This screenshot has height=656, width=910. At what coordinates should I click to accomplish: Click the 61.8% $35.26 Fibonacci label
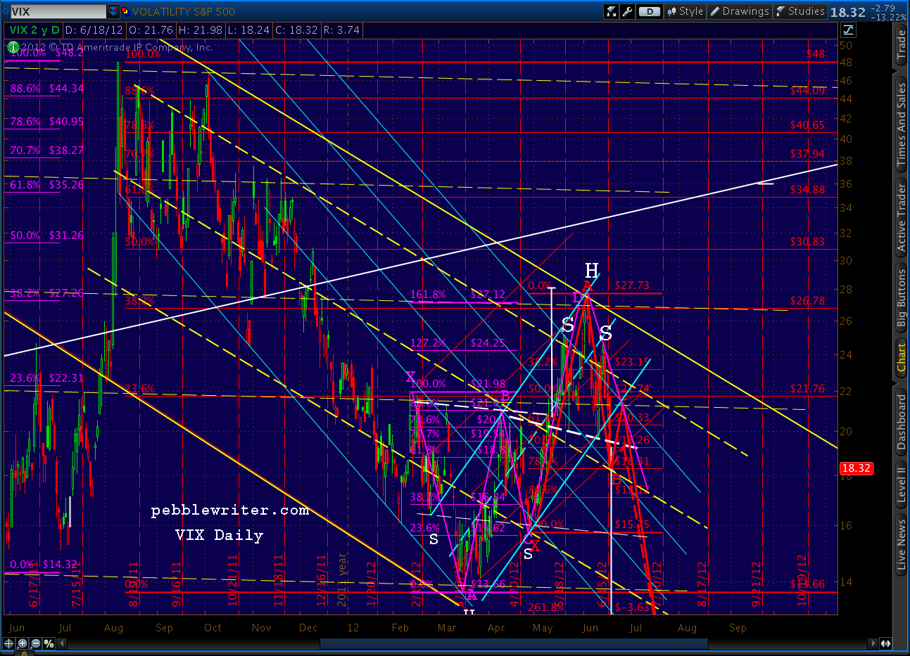pos(46,185)
